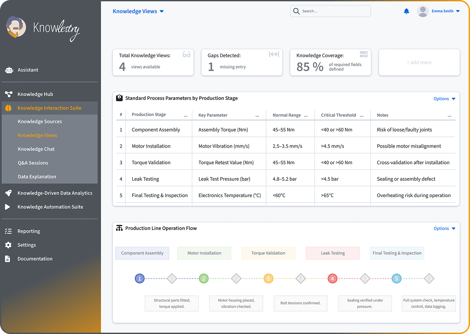
Task: Click the Reporting checklist icon
Action: click(8, 231)
